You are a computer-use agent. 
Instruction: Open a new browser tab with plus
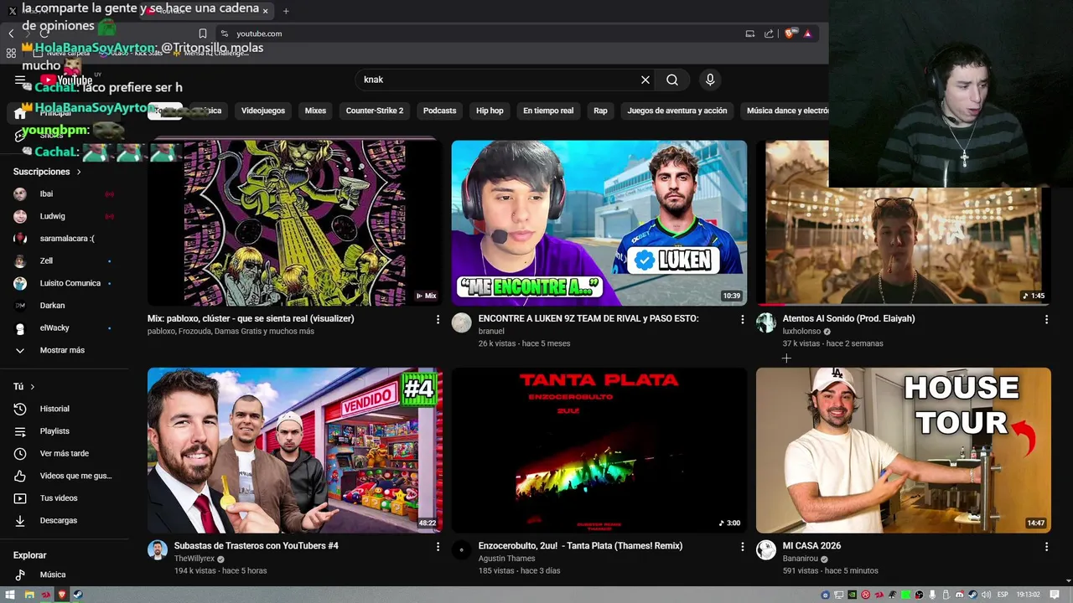point(286,11)
